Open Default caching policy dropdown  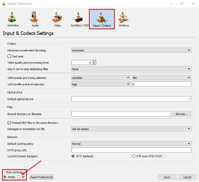click(x=131, y=144)
